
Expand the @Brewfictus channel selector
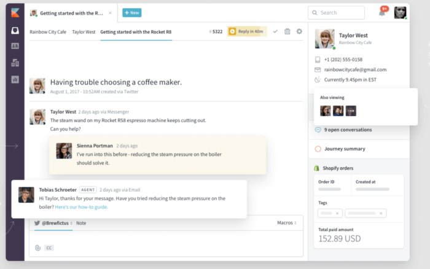57,223
